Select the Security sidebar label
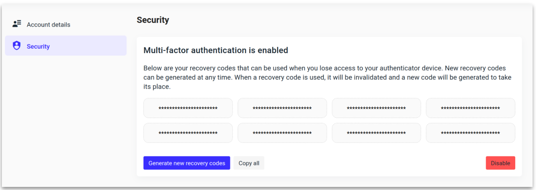The height and width of the screenshot is (190, 536). pyautogui.click(x=38, y=46)
